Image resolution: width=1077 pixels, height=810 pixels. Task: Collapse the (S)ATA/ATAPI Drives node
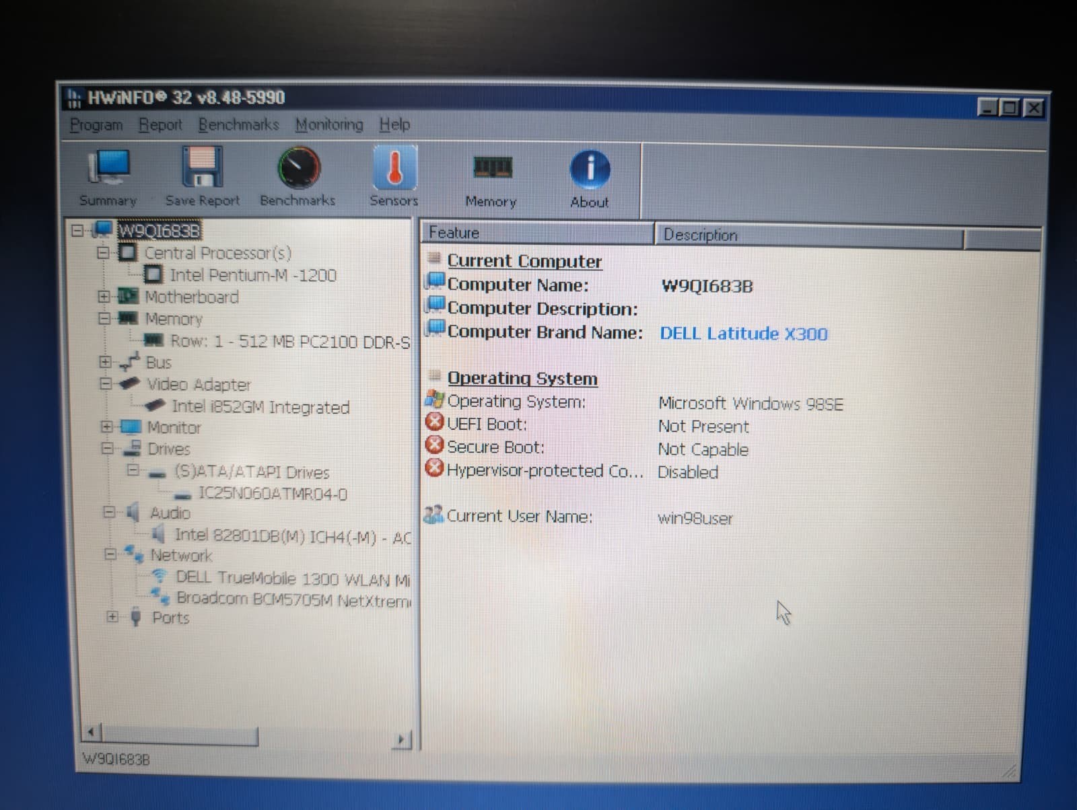tap(133, 470)
